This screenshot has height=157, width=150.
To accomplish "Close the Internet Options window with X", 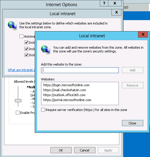I will [115, 3].
